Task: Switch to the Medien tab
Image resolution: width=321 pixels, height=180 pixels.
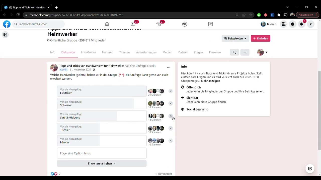Action: (167, 52)
